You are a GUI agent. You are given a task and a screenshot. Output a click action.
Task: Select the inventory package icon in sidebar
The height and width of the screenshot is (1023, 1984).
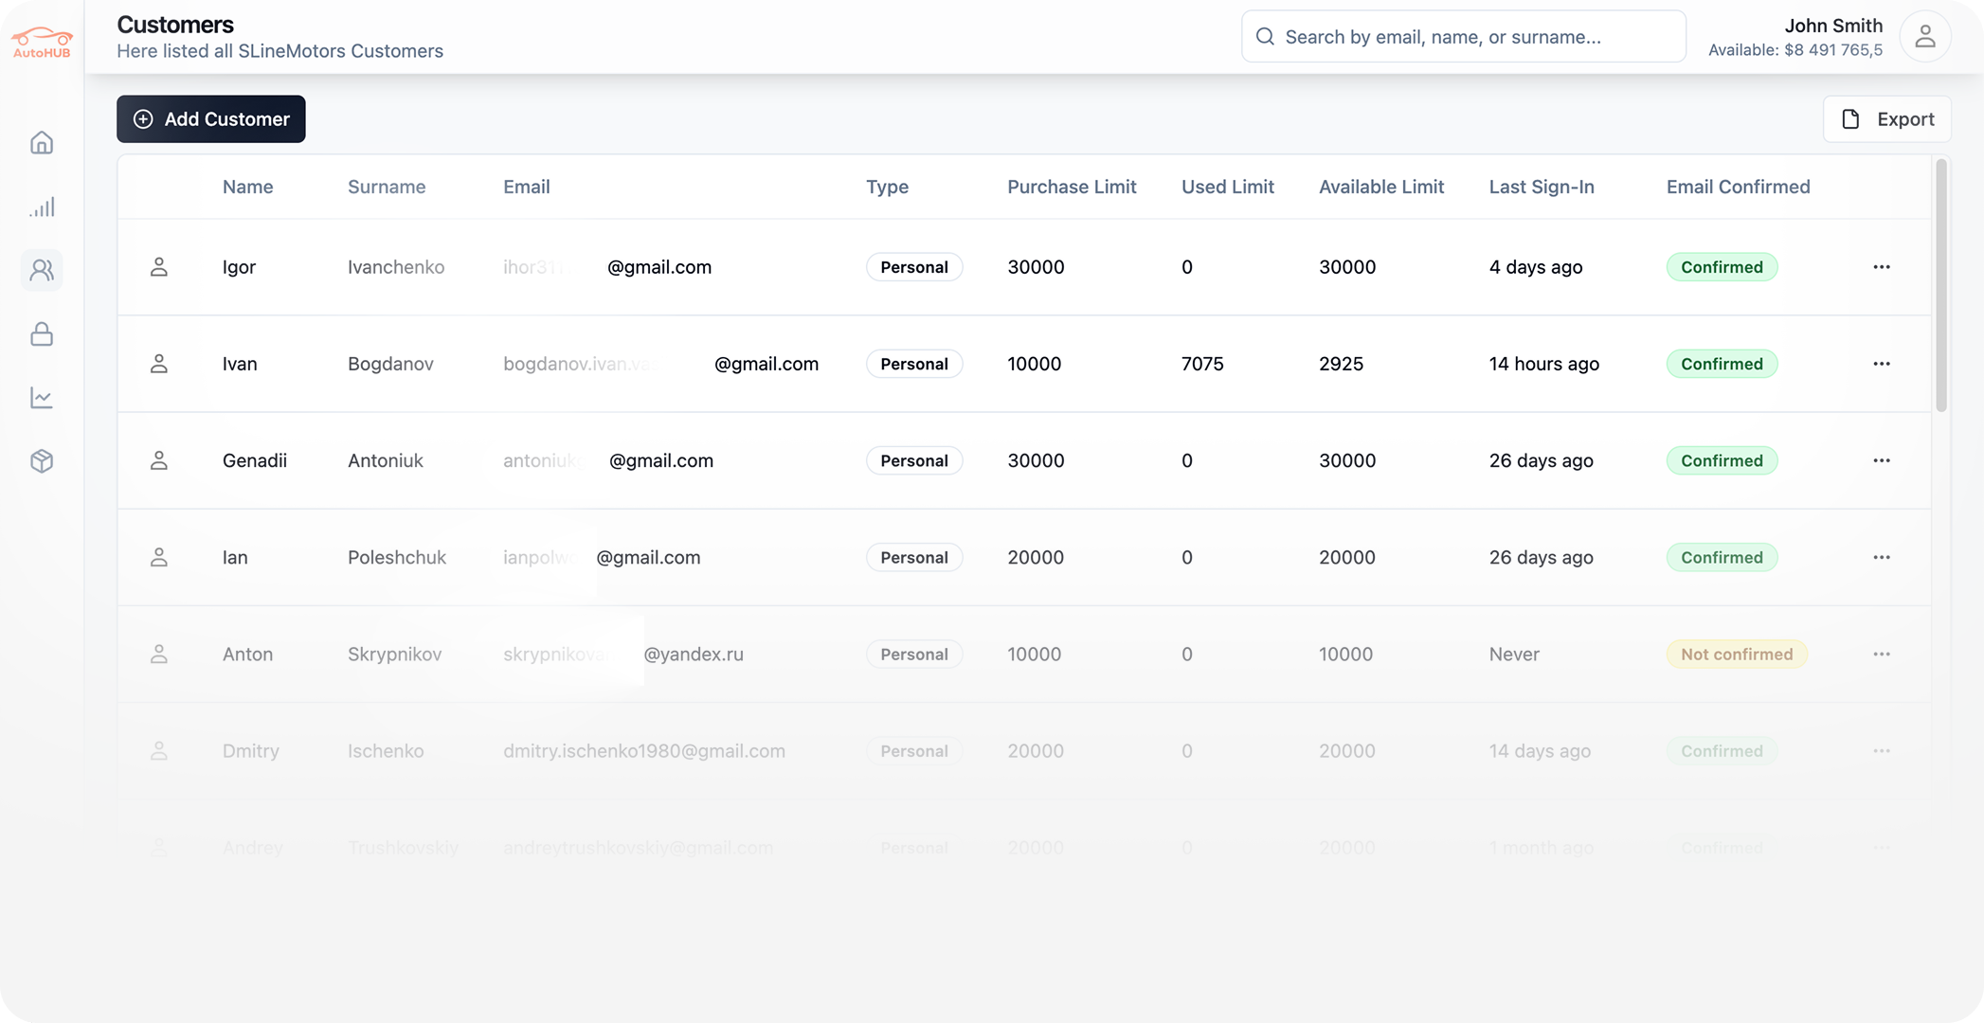coord(42,461)
